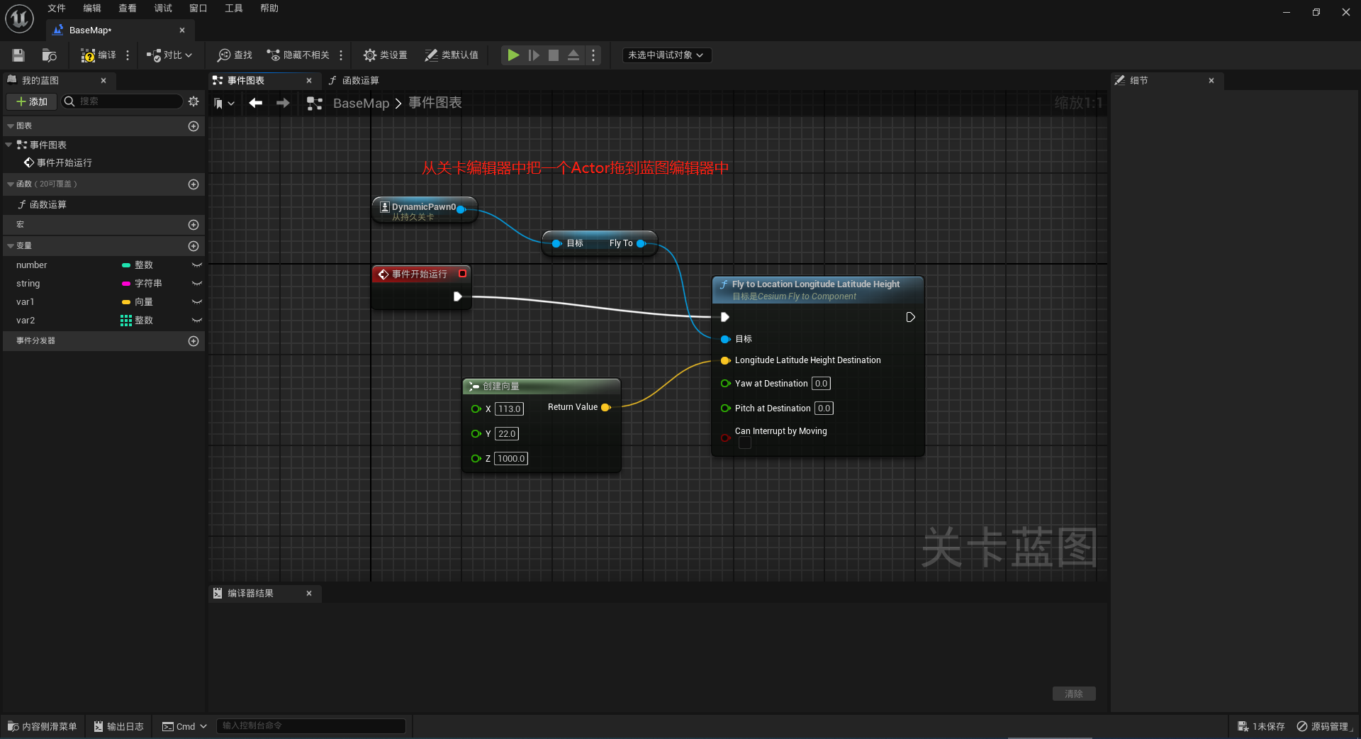Click the 编译 compile button icon

pyautogui.click(x=88, y=55)
